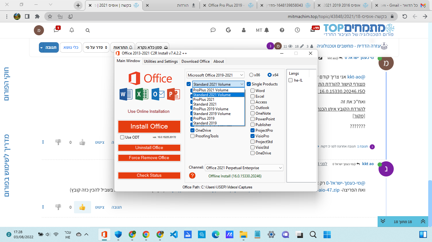Click the Force Remove Office button
432x242 pixels.
tap(149, 158)
